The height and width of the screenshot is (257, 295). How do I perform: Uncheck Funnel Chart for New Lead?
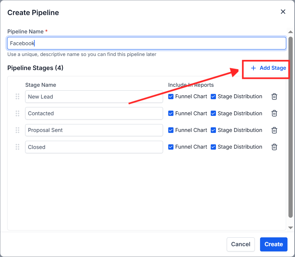[x=171, y=97]
